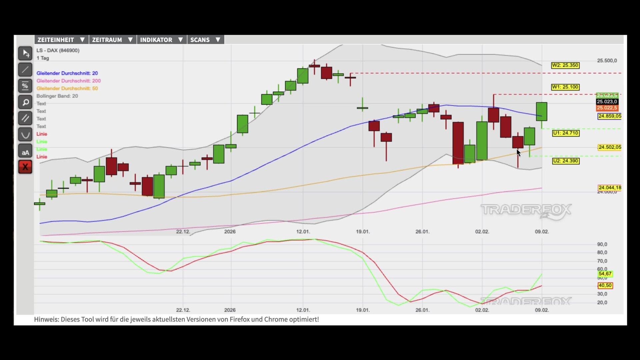Activate the trend line drawing tool

coord(25,70)
